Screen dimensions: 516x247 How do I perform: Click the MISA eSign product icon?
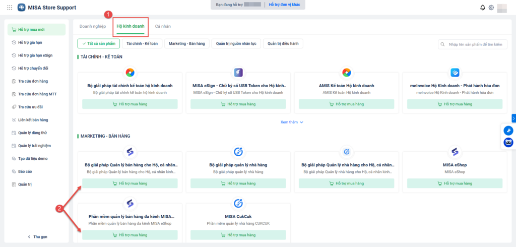pyautogui.click(x=238, y=73)
